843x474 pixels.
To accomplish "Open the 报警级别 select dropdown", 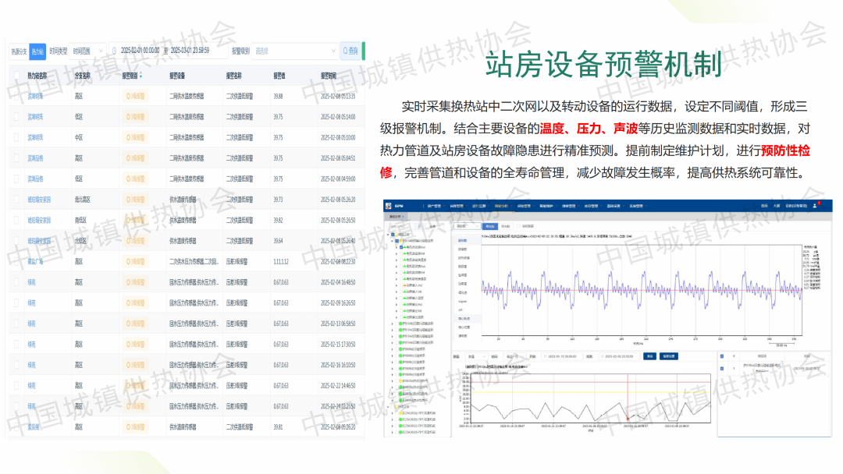I will [x=290, y=51].
